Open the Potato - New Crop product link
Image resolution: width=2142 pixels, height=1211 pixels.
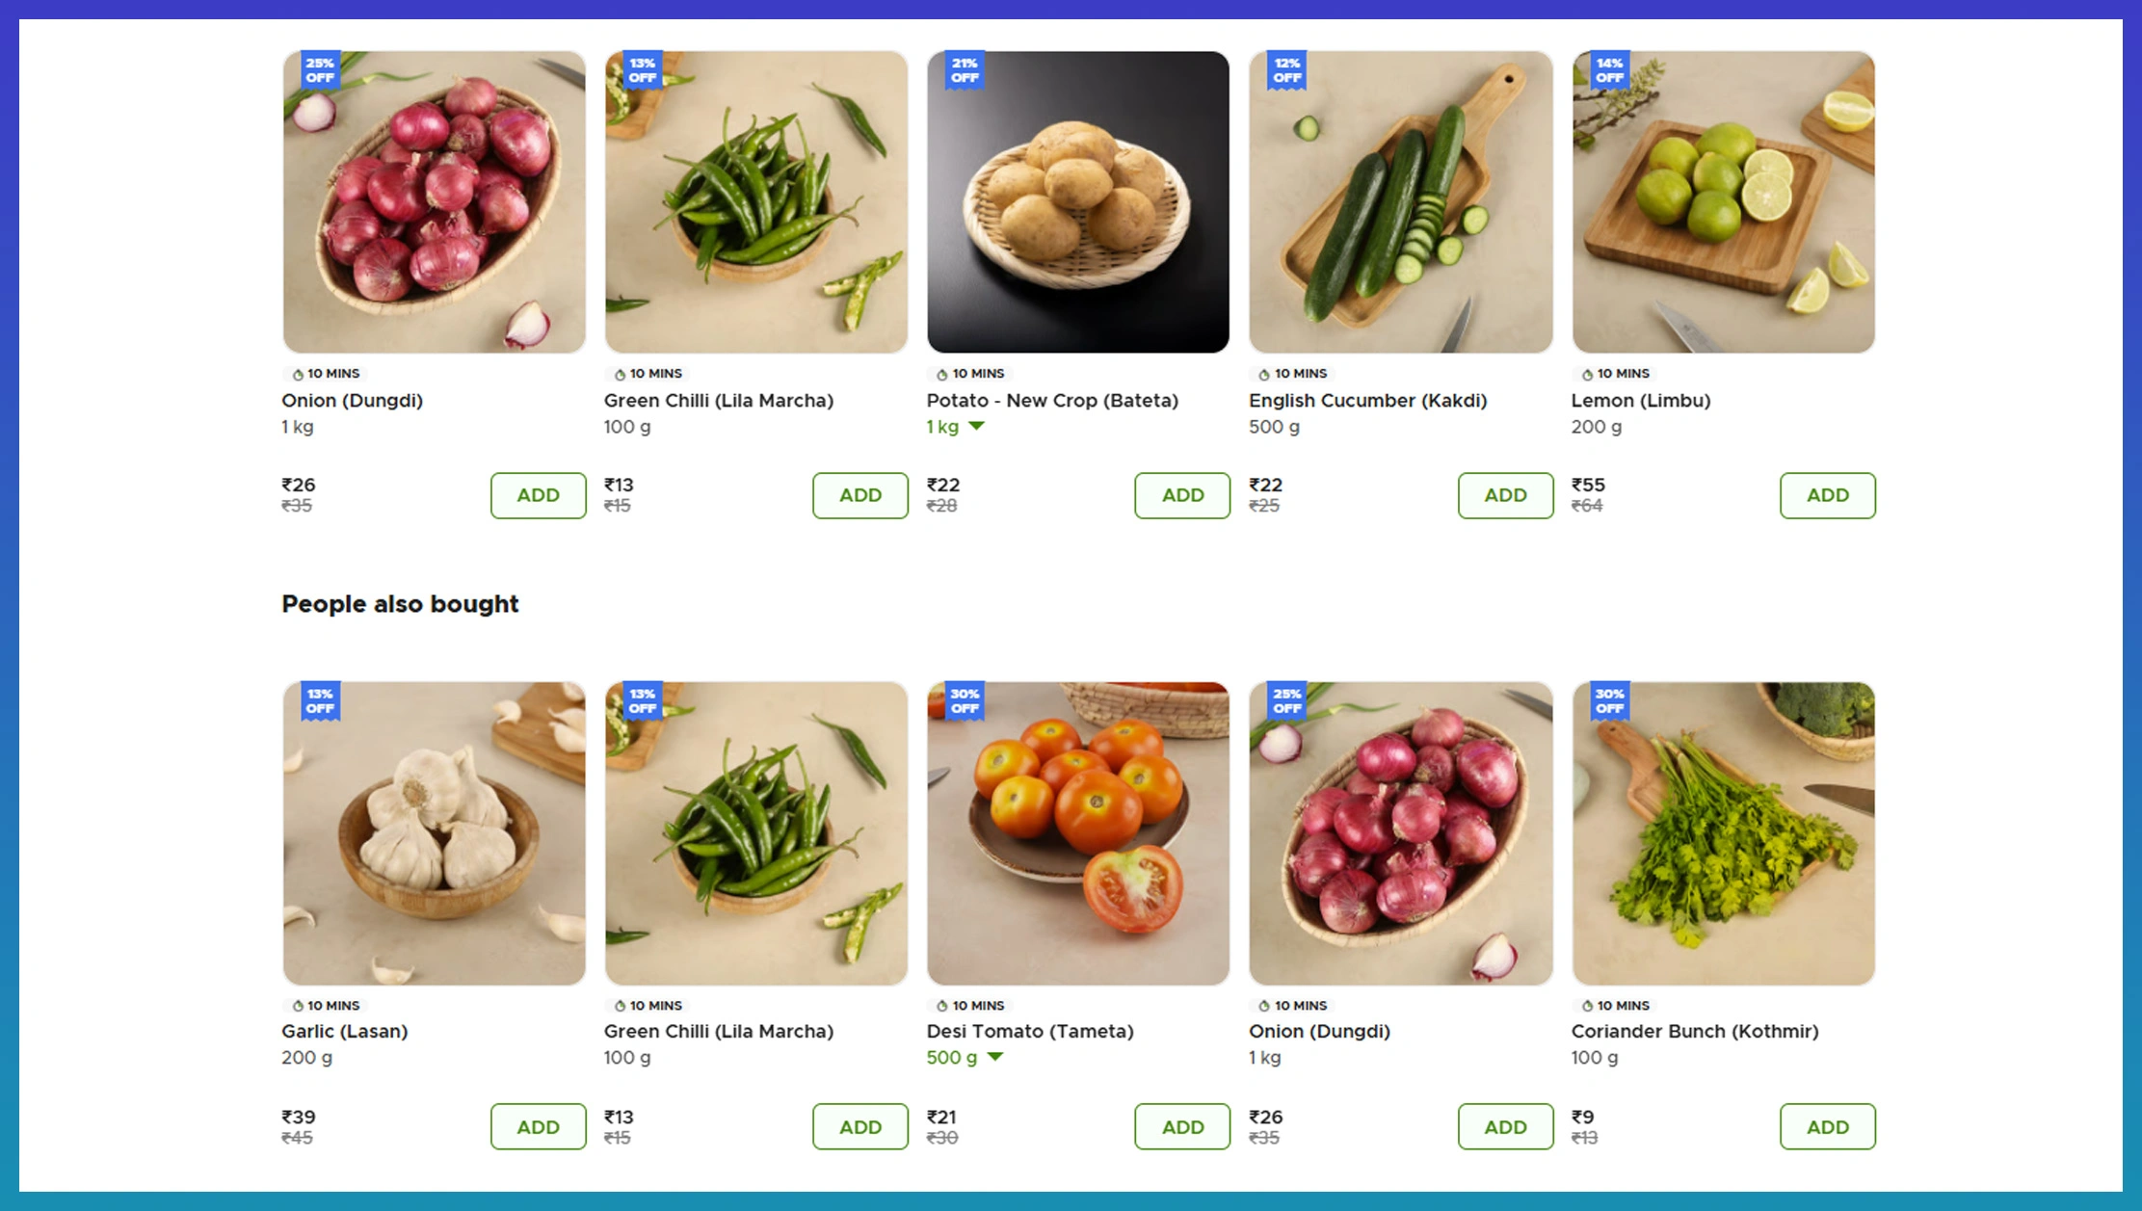coord(1052,401)
